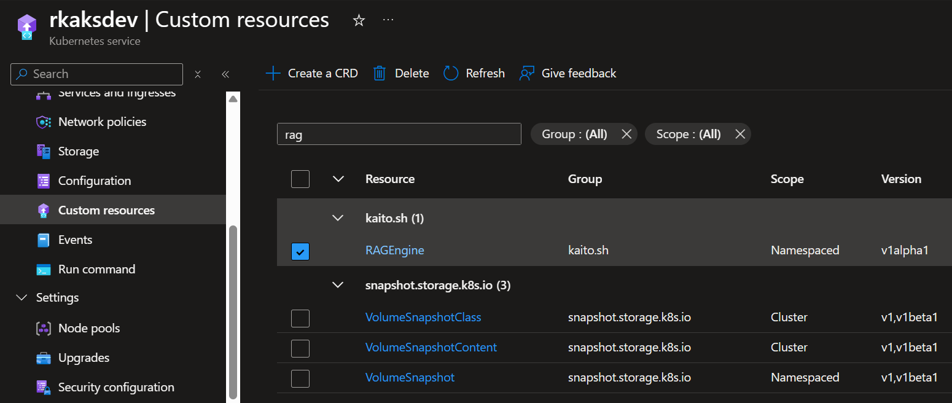The height and width of the screenshot is (403, 952).
Task: Favorite this page with the star icon
Action: point(359,20)
